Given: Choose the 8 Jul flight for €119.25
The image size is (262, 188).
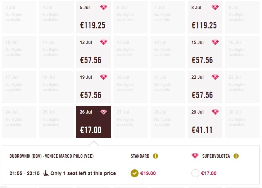Looking at the screenshot, I should 205,17.
